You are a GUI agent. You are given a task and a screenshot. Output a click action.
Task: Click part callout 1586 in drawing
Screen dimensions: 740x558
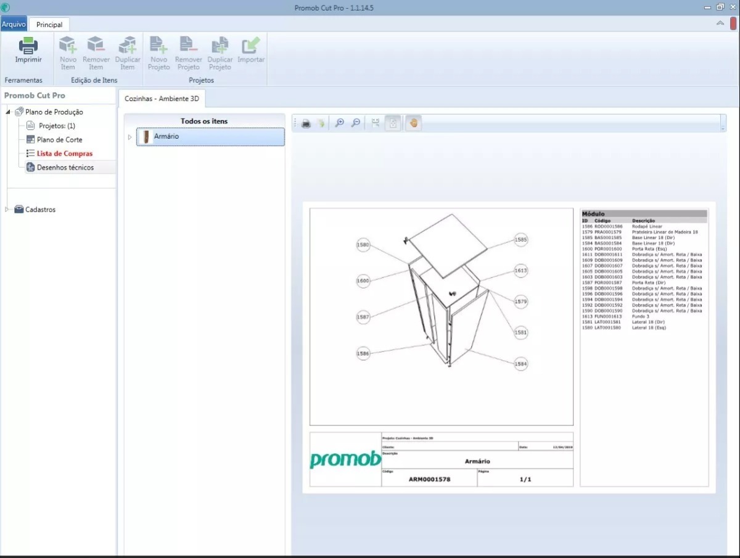pos(363,353)
